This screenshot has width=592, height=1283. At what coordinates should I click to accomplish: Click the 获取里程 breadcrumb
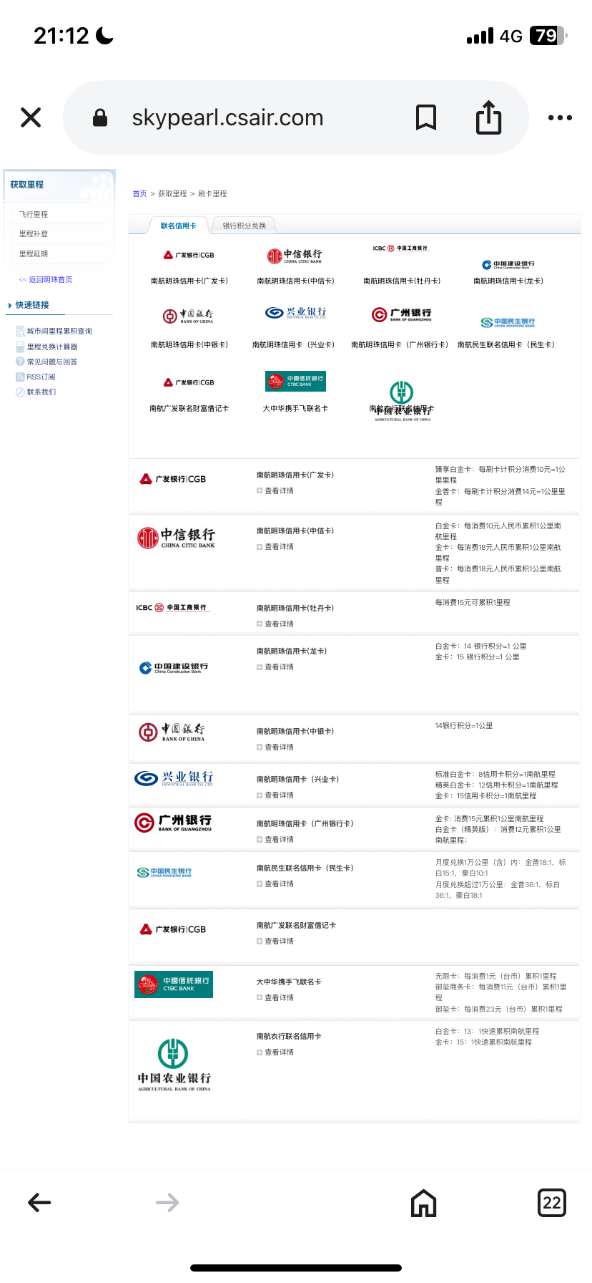172,193
